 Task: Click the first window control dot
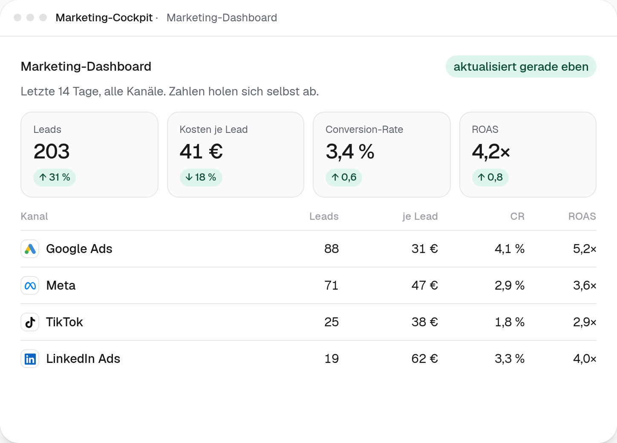click(x=17, y=17)
